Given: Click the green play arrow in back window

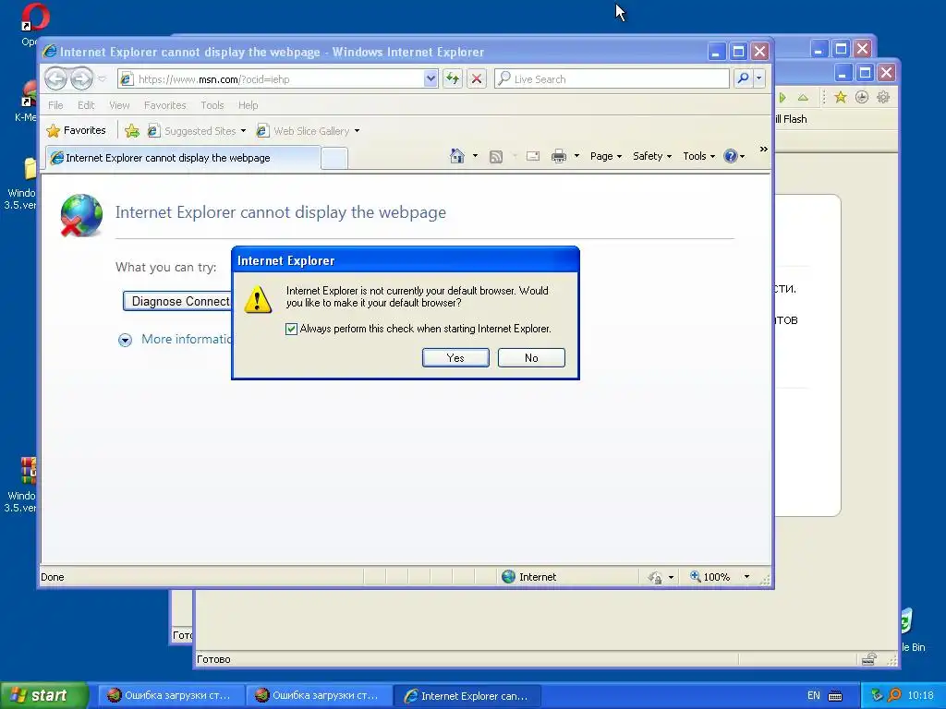Looking at the screenshot, I should tap(782, 98).
